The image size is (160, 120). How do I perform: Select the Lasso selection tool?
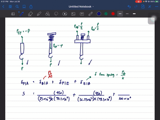pos(56,14)
